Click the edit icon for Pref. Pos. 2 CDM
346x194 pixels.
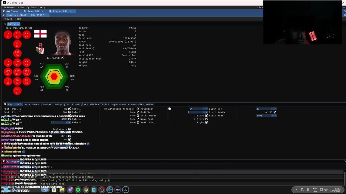(69, 112)
